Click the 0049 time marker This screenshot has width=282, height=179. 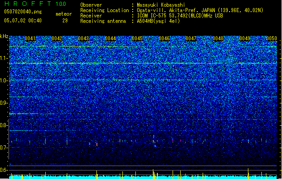pyautogui.click(x=245, y=38)
